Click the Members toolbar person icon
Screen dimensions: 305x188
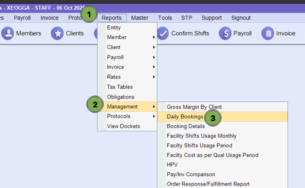click(8, 34)
